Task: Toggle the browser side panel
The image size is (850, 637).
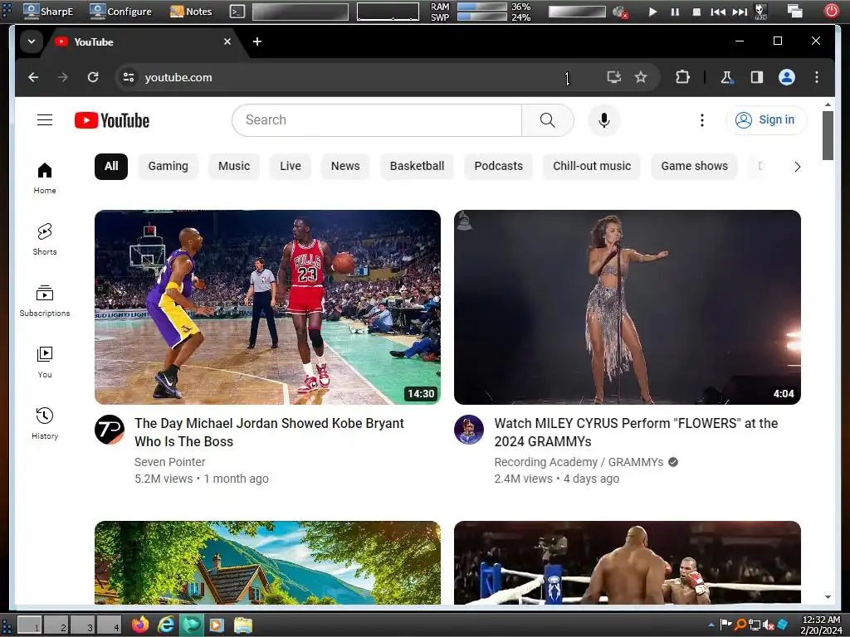Action: [x=757, y=77]
